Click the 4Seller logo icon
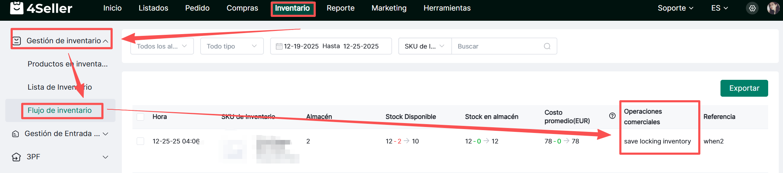The image size is (783, 173). [x=17, y=8]
